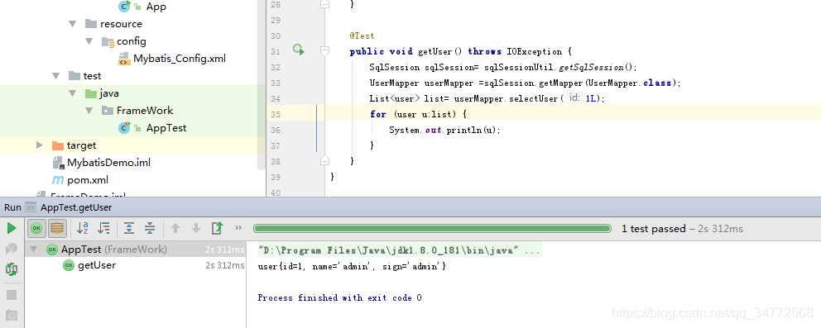The image size is (821, 328).
Task: Click the gutter run test icon at line 31
Action: tap(299, 50)
